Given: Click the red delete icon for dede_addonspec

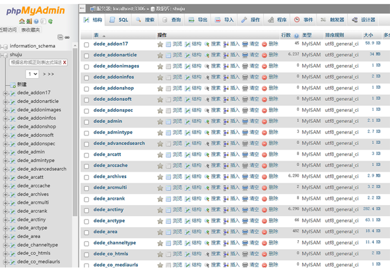Looking at the screenshot, I should [265, 111].
